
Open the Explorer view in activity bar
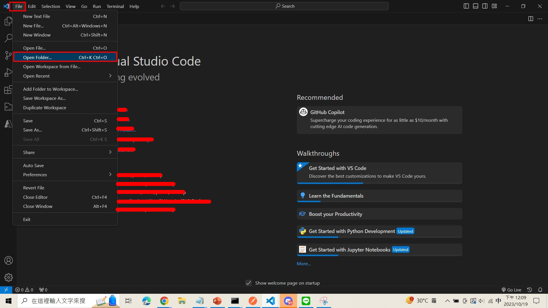coord(9,21)
